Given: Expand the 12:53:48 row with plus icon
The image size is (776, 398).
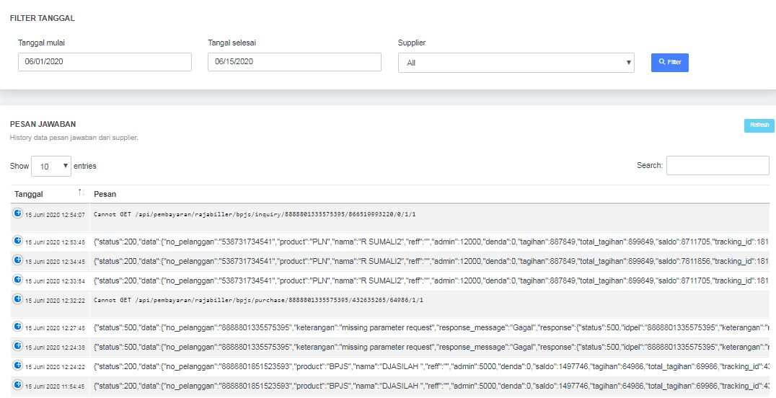Looking at the screenshot, I should 18,241.
